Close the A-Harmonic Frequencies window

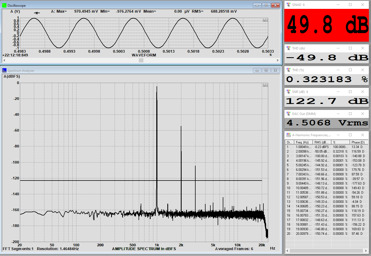pos(363,135)
